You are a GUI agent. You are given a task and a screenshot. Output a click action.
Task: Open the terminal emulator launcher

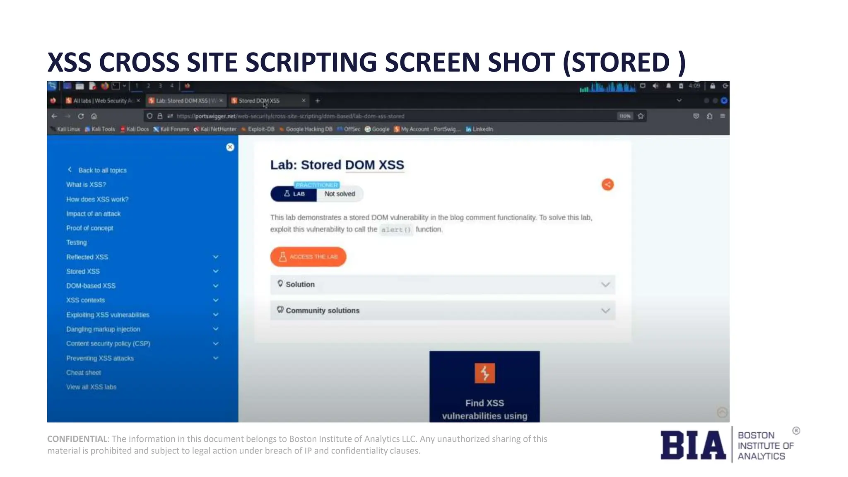point(116,86)
